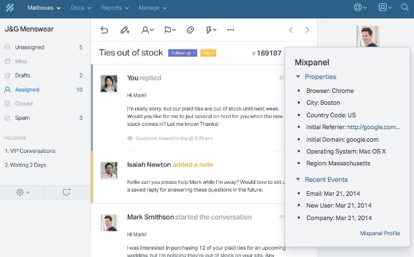Image resolution: width=414 pixels, height=257 pixels.
Task: Click the customer viewed eye icon
Action: [130, 138]
